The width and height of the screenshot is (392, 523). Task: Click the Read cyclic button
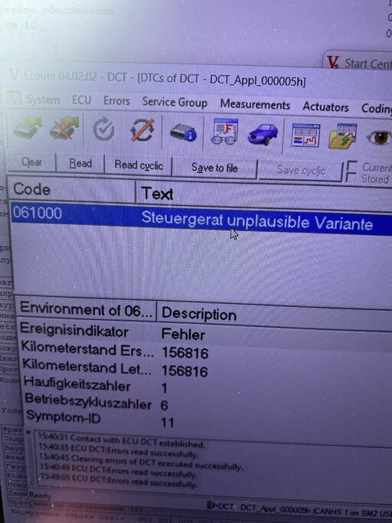139,165
